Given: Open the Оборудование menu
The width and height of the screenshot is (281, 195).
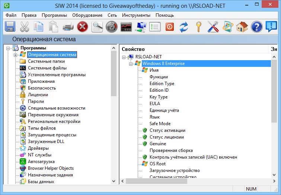Looking at the screenshot, I should [x=87, y=15].
